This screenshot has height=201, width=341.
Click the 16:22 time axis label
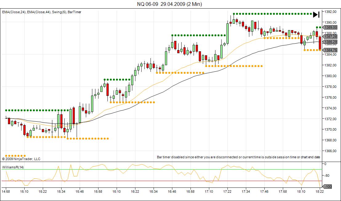135,191
